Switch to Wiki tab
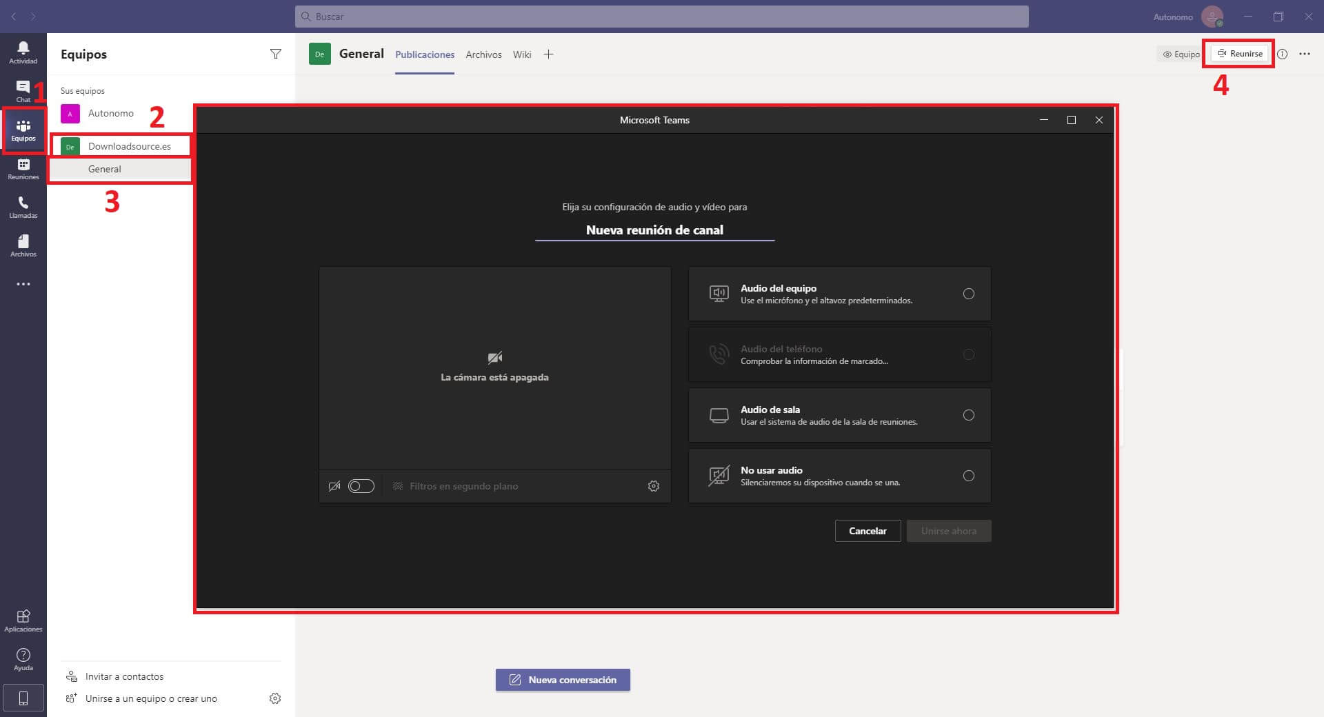The height and width of the screenshot is (717, 1324). coord(522,54)
